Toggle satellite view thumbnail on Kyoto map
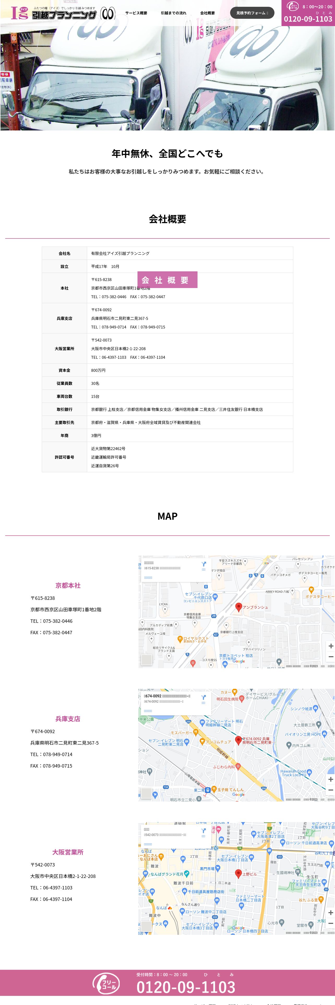This screenshot has height=1005, width=335. (146, 660)
